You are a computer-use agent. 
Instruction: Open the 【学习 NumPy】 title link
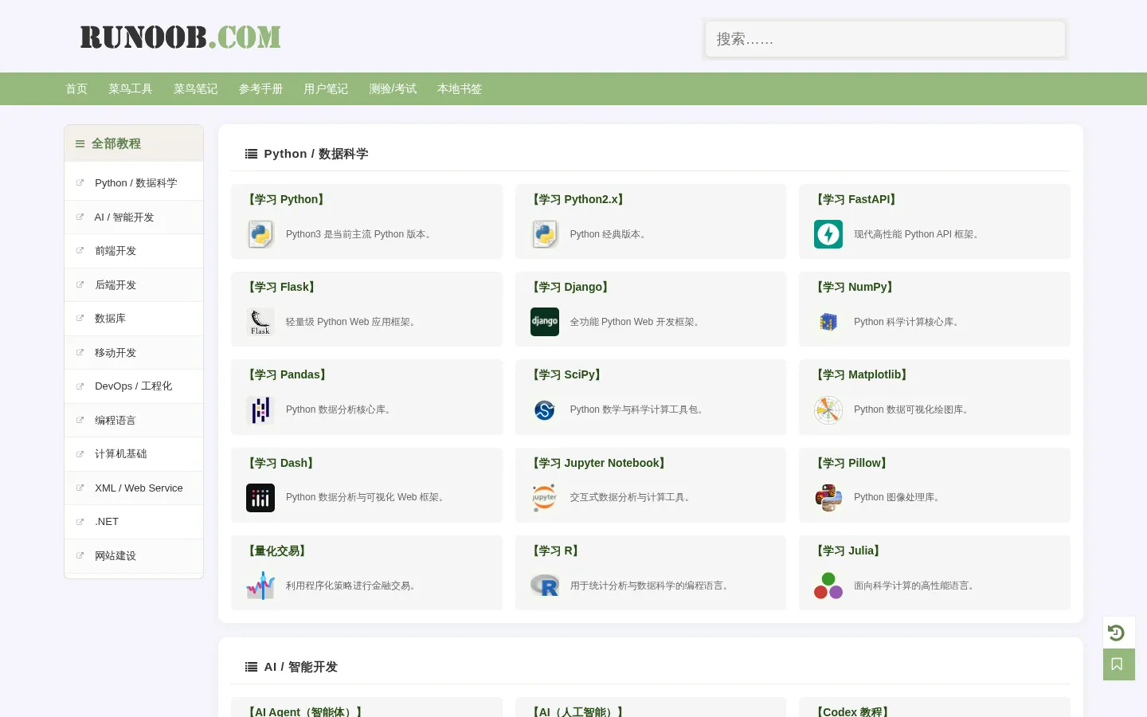(855, 287)
